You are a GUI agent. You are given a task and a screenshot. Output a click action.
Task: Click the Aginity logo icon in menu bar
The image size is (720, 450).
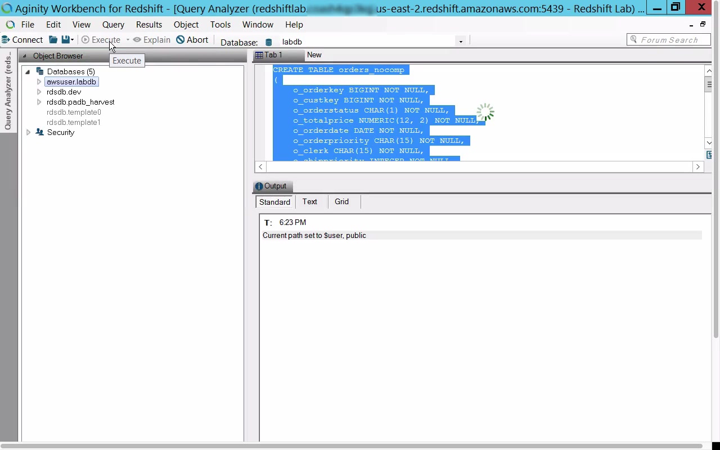(10, 25)
